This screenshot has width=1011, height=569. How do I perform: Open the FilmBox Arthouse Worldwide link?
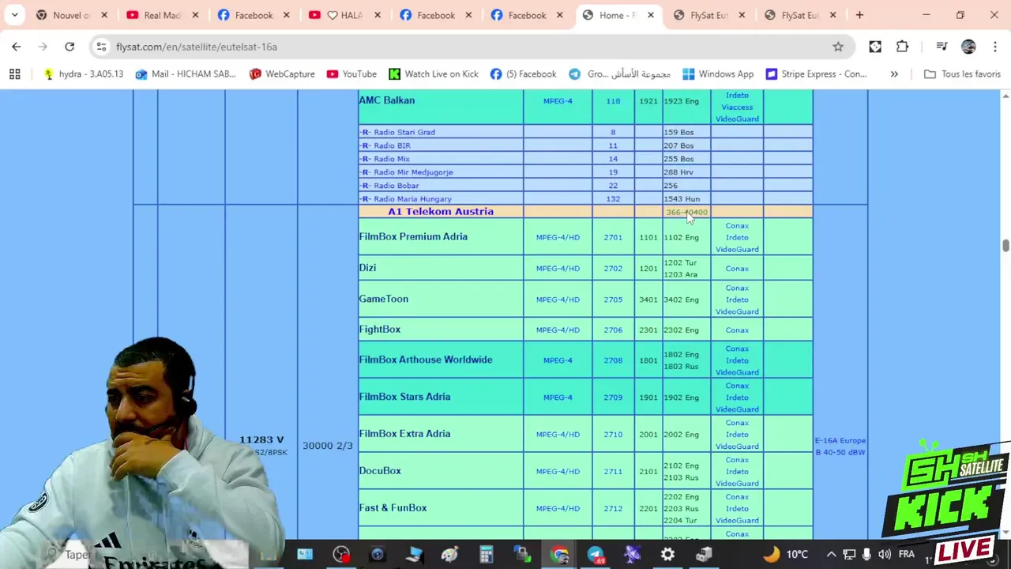click(425, 360)
